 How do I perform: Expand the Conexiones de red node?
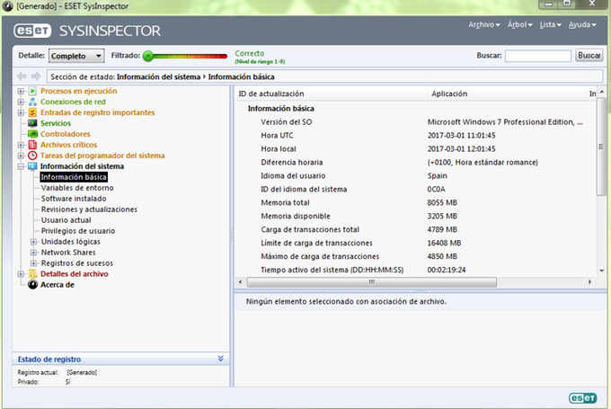pyautogui.click(x=21, y=102)
